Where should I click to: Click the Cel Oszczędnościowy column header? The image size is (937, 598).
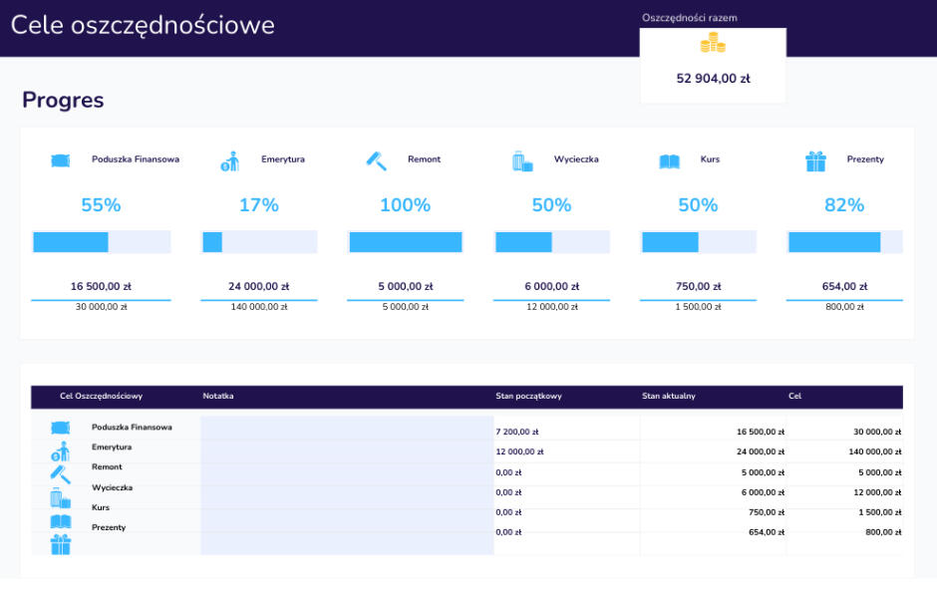[x=101, y=397]
